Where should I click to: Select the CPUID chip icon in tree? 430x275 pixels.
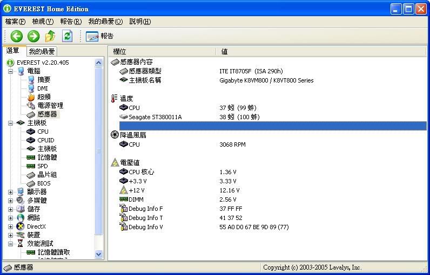coord(31,140)
